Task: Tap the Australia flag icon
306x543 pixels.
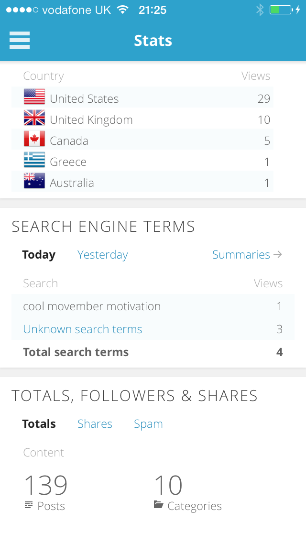Action: tap(34, 181)
